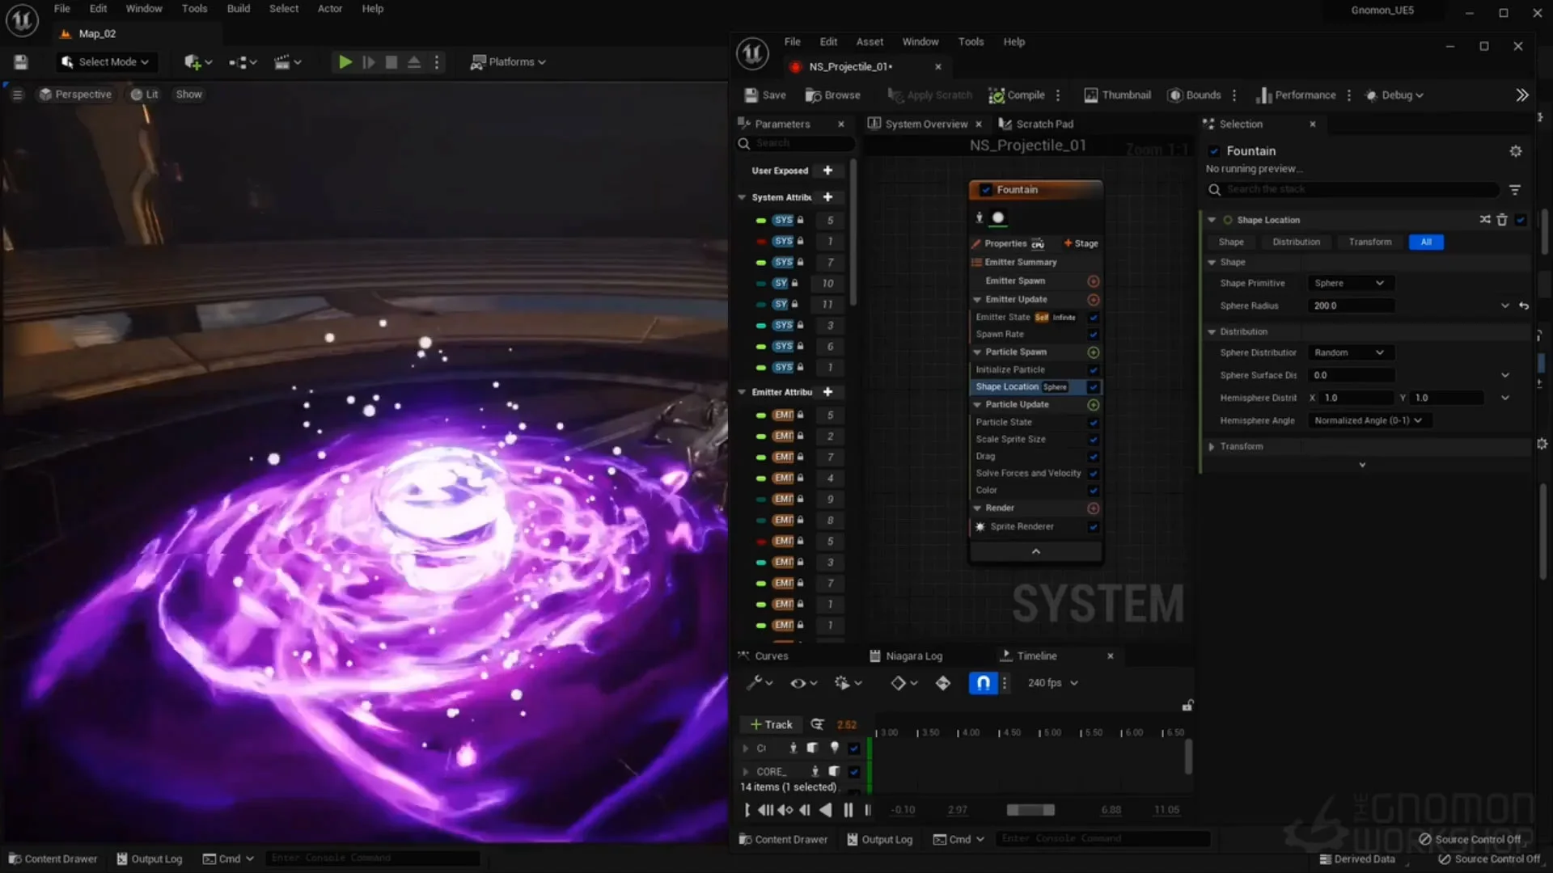Collapse the Distribution section
This screenshot has width=1553, height=873.
pyautogui.click(x=1212, y=332)
